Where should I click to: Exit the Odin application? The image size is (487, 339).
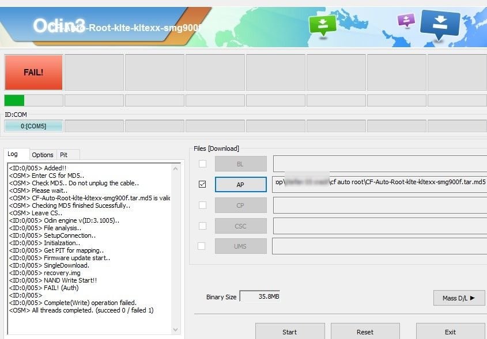tap(450, 332)
